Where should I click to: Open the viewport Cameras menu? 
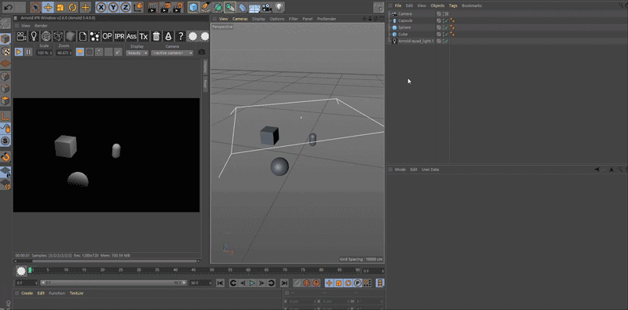(x=240, y=19)
